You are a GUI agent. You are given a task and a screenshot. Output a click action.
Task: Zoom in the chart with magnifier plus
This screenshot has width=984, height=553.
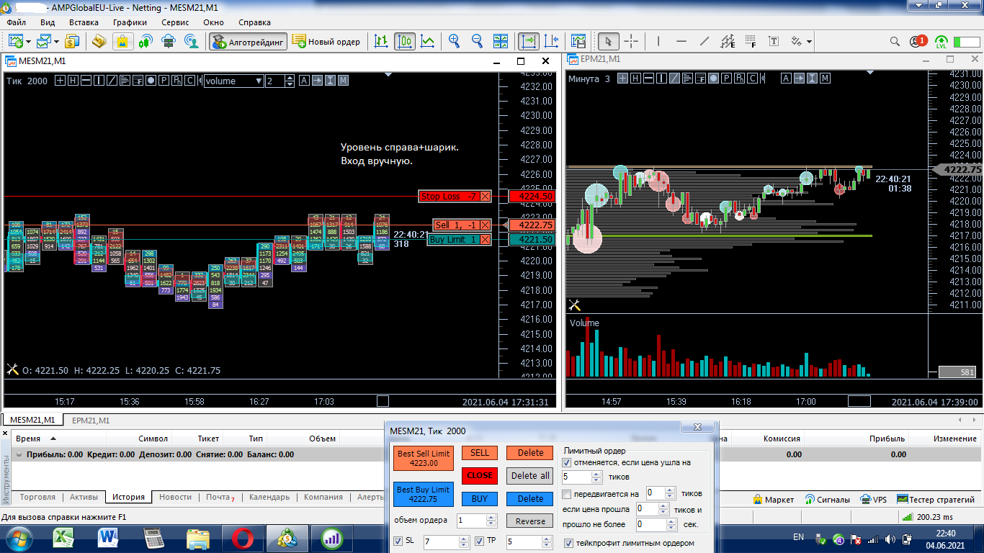pos(454,42)
